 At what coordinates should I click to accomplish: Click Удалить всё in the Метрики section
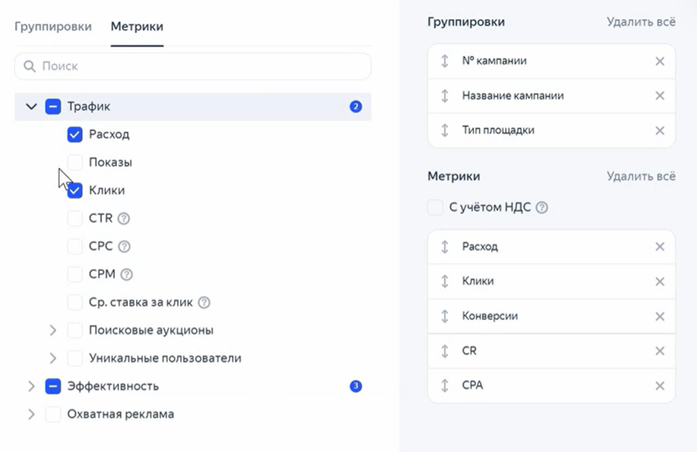641,176
